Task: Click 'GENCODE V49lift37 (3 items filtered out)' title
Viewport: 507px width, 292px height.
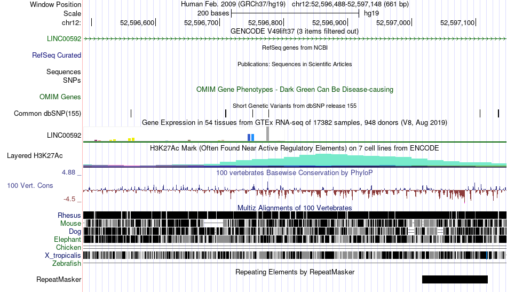Action: (x=295, y=31)
